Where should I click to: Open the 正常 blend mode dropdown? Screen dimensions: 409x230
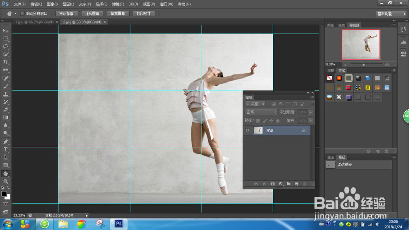(261, 112)
